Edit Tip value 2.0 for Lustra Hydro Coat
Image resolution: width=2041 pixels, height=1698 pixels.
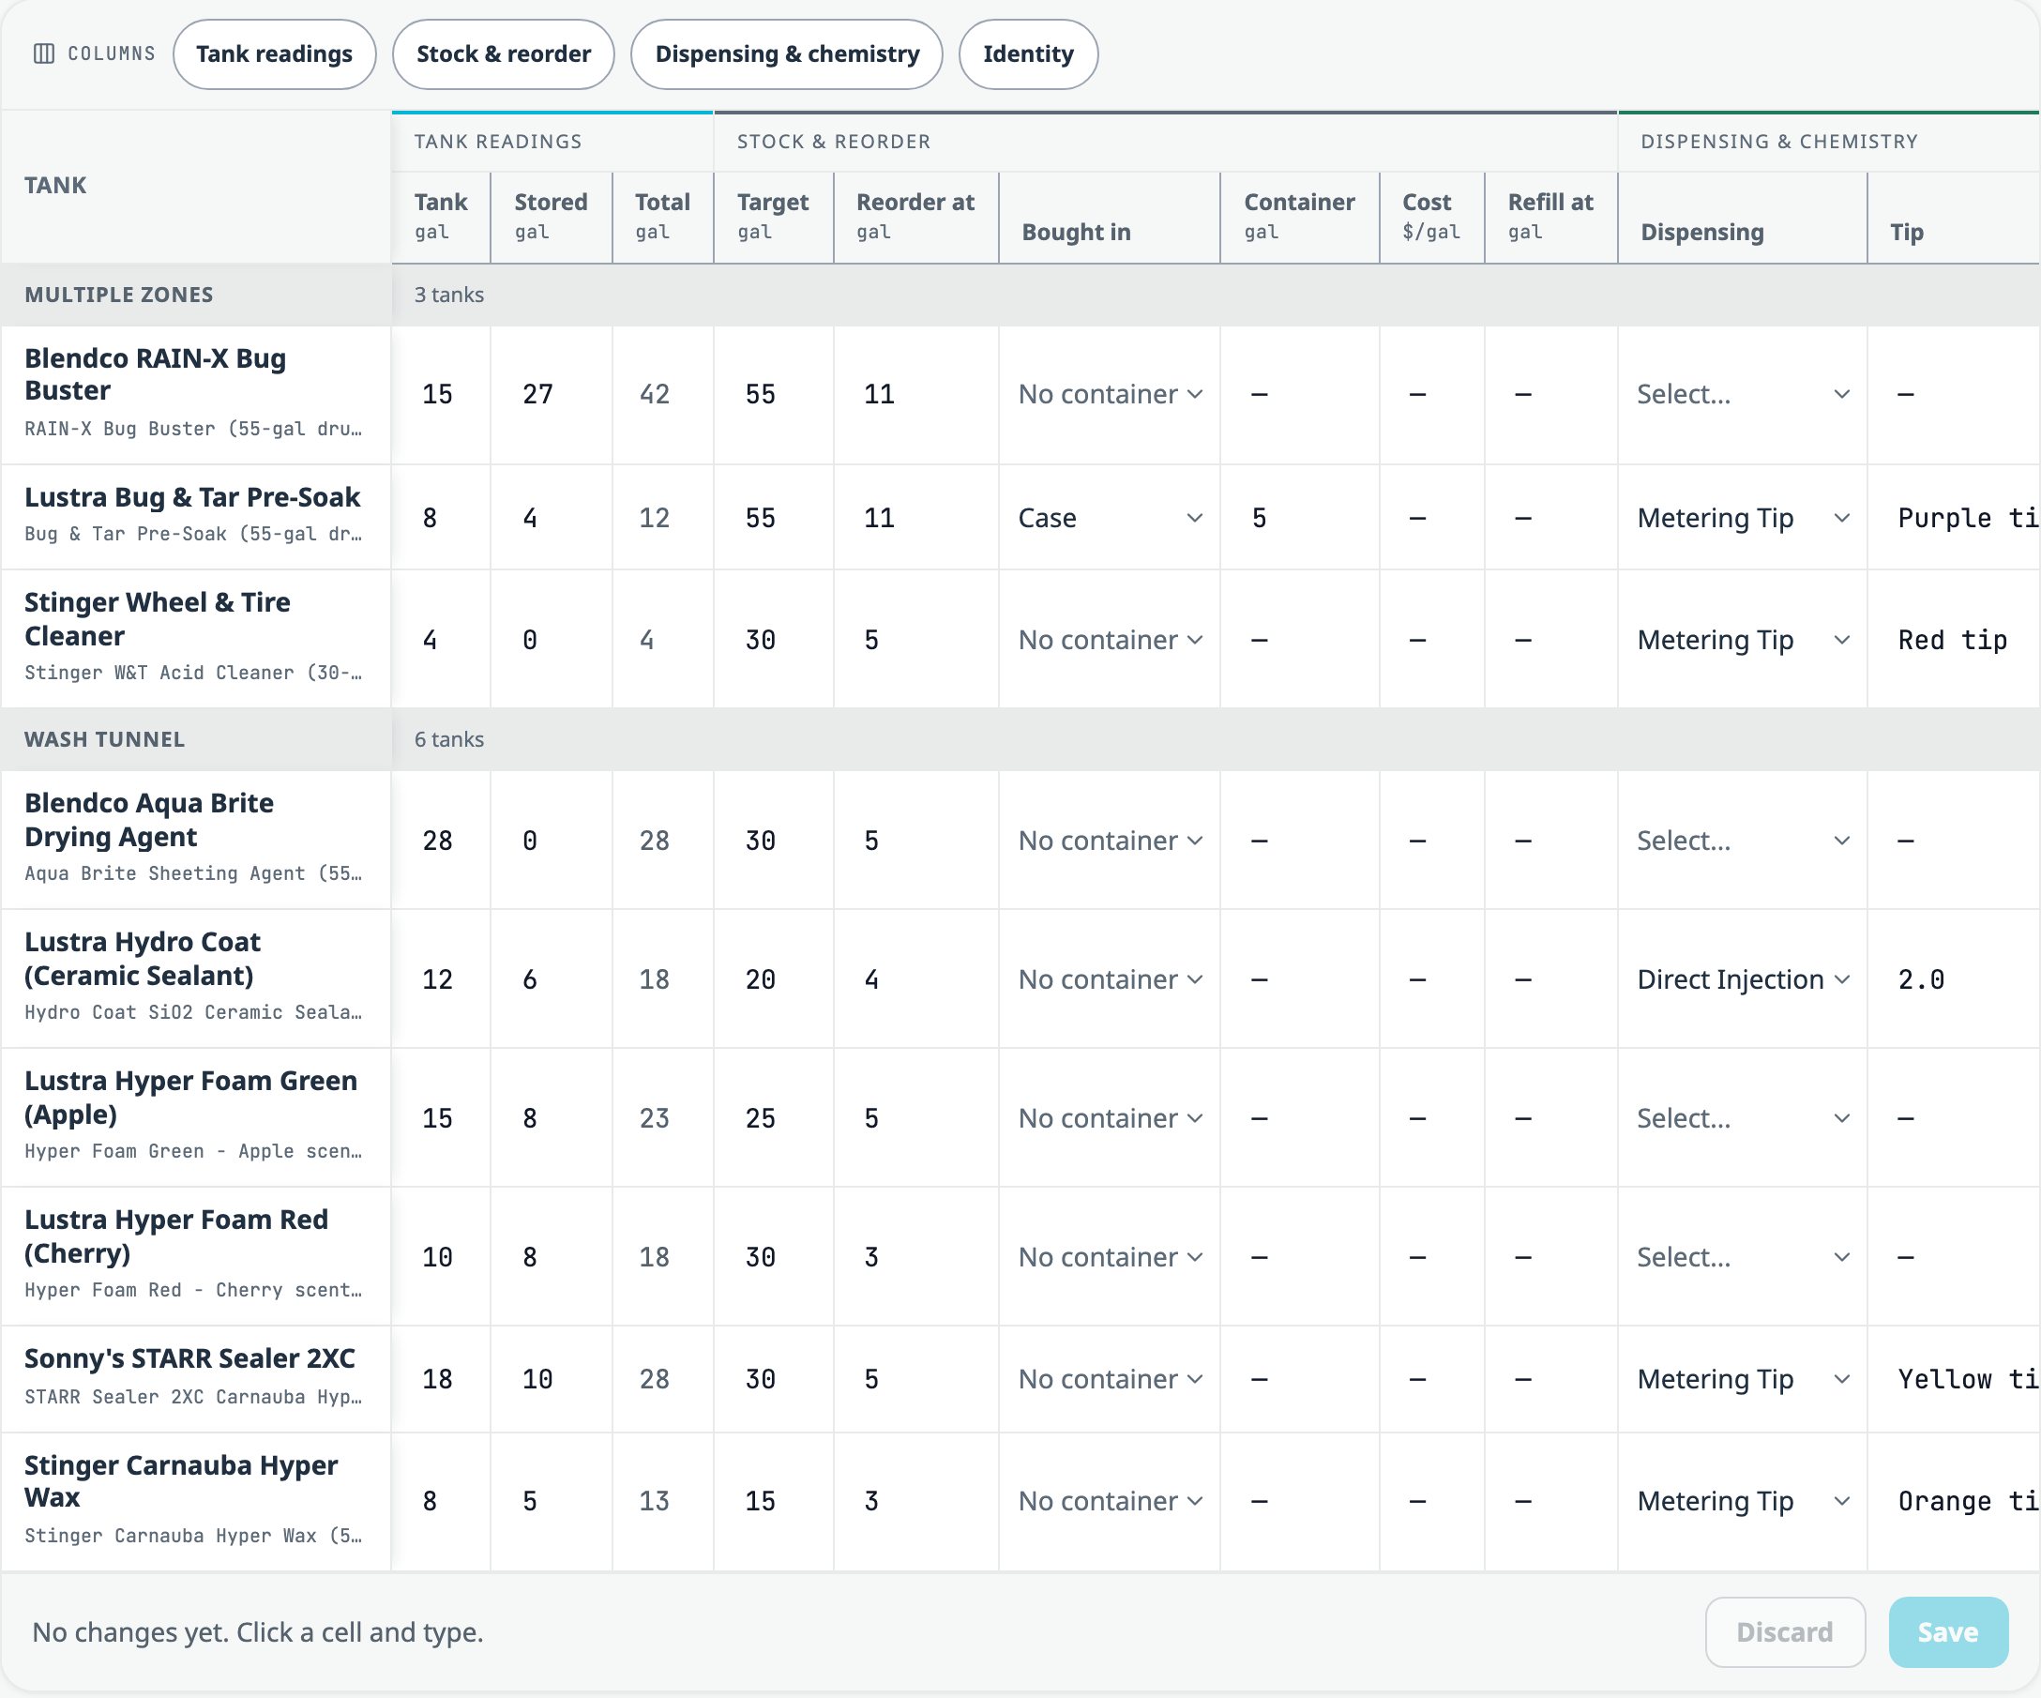coord(1954,979)
